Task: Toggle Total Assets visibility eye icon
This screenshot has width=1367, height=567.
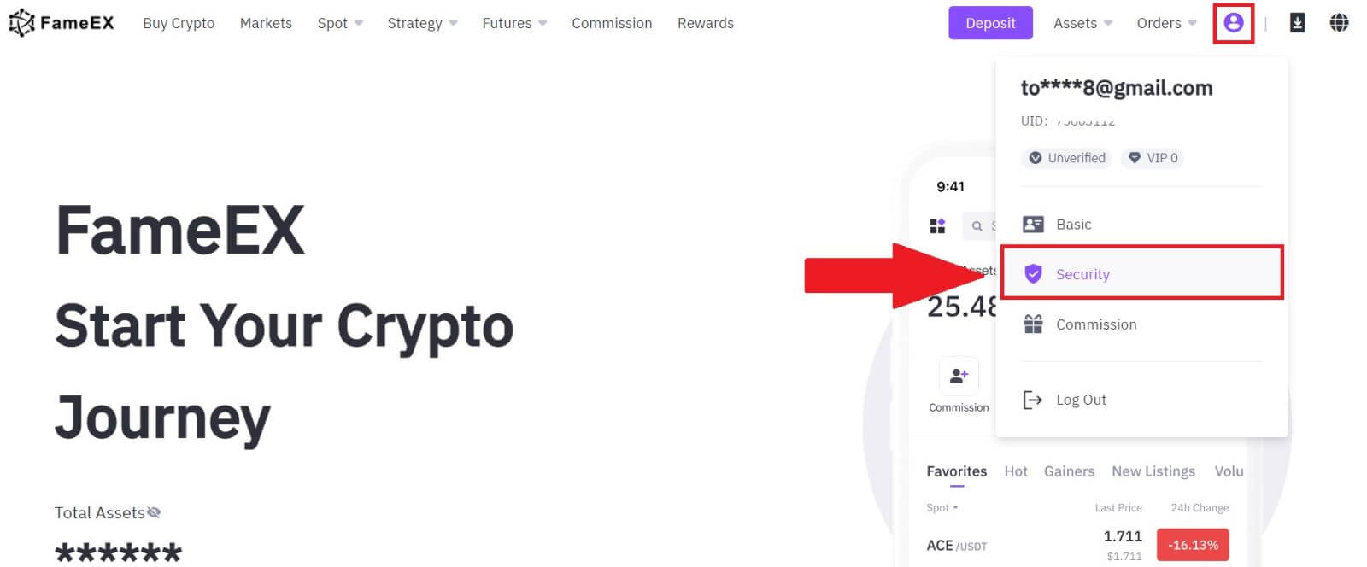Action: point(154,511)
